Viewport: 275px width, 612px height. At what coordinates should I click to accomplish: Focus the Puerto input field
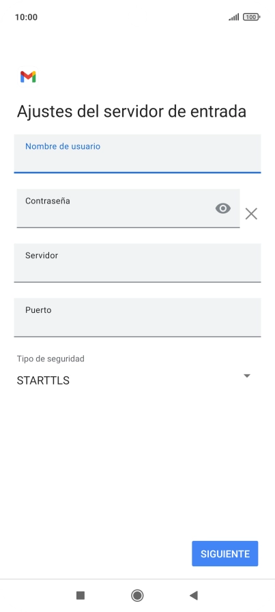click(x=137, y=318)
